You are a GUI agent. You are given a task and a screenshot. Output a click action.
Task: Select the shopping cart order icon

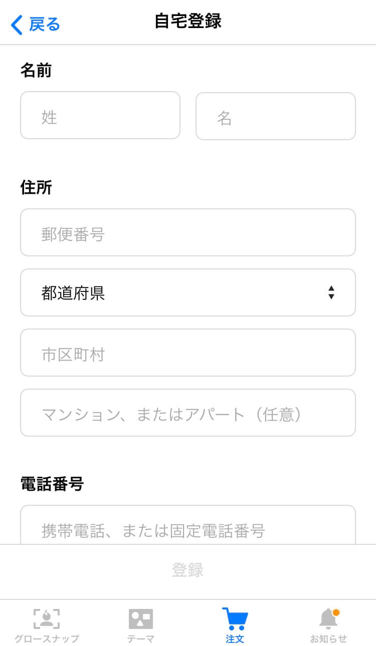point(235,619)
